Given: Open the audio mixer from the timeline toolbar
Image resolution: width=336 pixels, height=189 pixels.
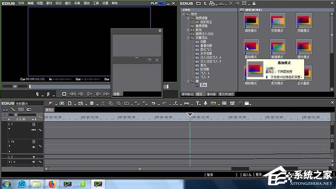Looking at the screenshot, I should pyautogui.click(x=231, y=103).
